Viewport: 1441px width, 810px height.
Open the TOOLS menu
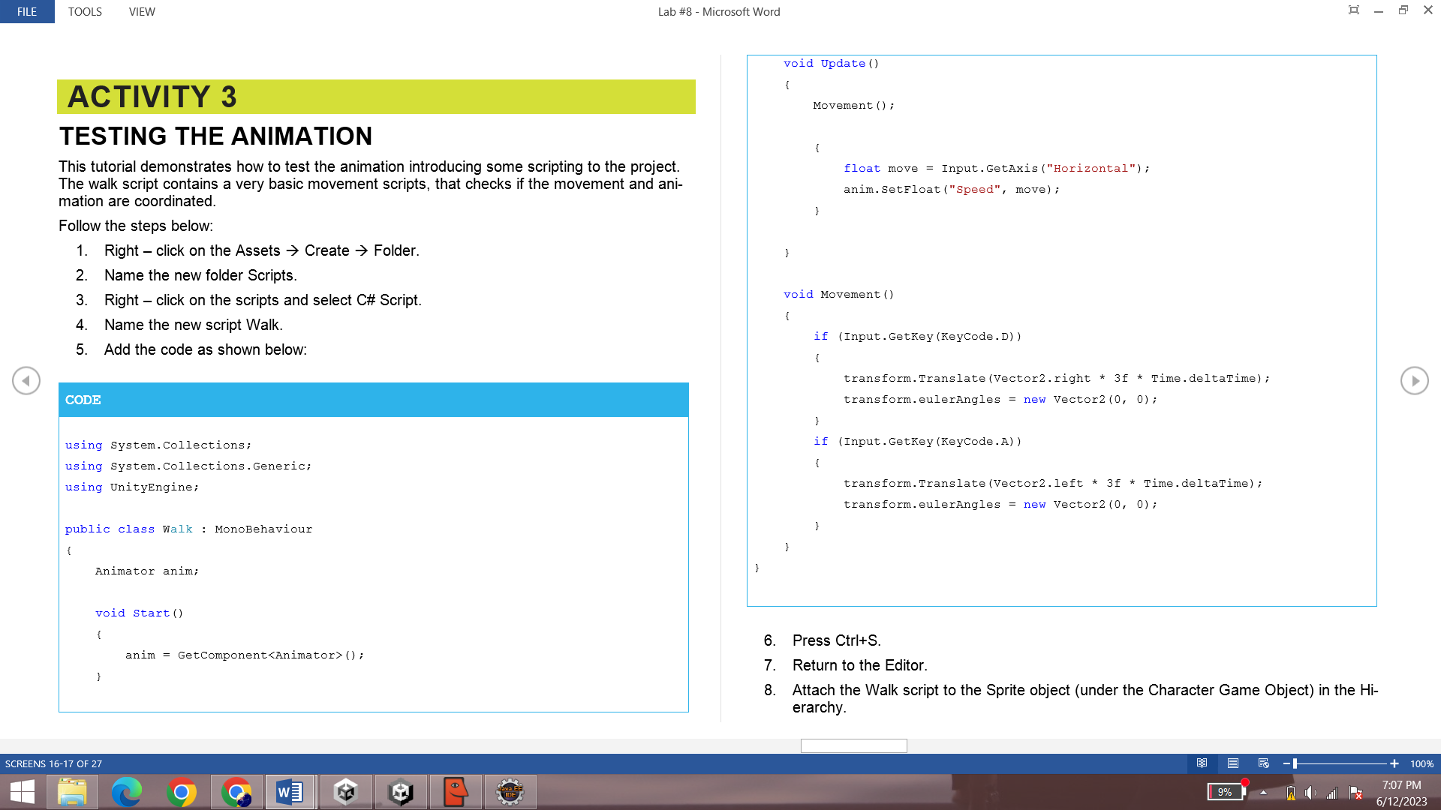tap(84, 11)
